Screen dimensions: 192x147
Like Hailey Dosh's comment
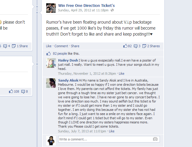tap(121, 73)
